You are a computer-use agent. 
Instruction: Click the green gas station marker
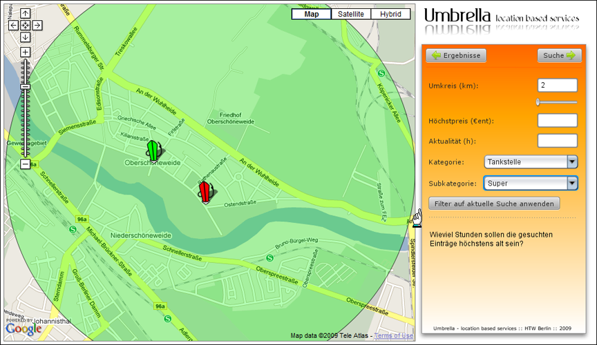(x=153, y=151)
